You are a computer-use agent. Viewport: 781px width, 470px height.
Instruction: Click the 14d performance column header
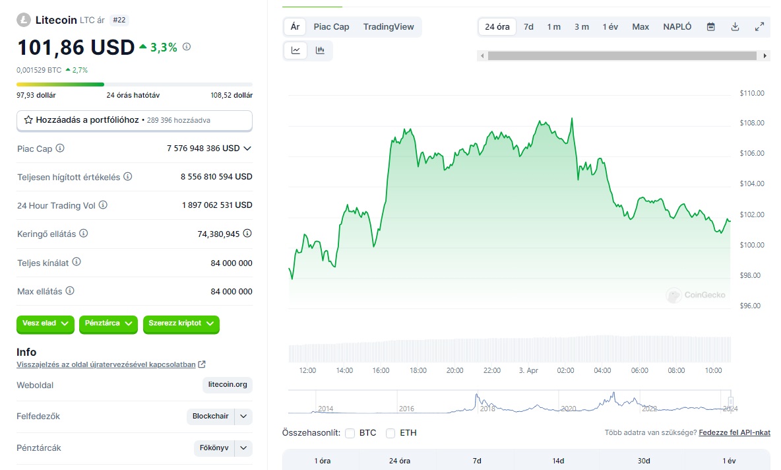point(558,461)
